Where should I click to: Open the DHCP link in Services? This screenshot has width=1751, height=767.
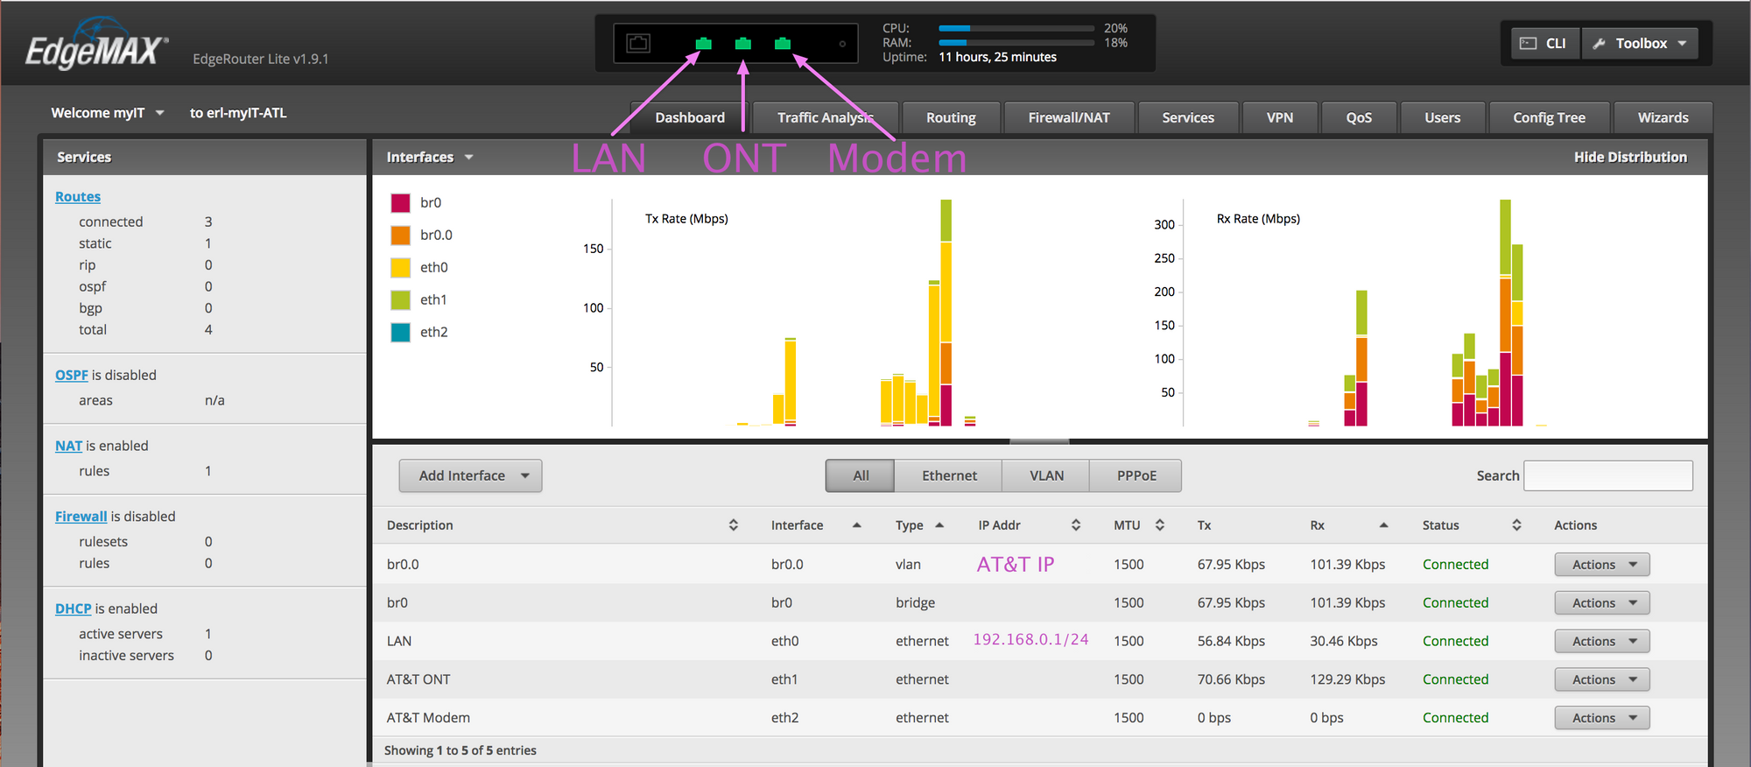pyautogui.click(x=73, y=609)
